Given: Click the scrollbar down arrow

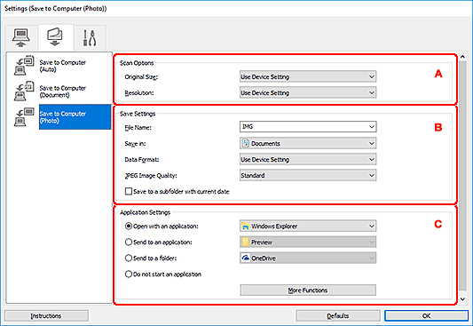Looking at the screenshot, I should [x=462, y=299].
